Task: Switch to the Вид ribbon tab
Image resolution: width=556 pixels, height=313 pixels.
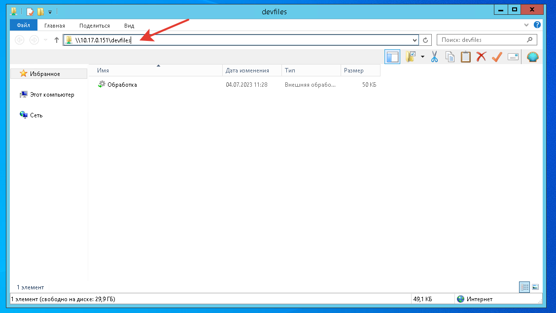Action: [x=129, y=26]
